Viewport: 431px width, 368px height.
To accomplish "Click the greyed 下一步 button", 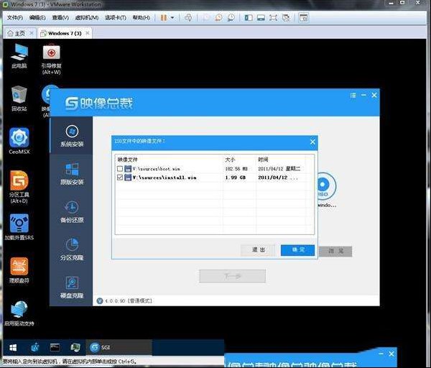I will tap(233, 276).
